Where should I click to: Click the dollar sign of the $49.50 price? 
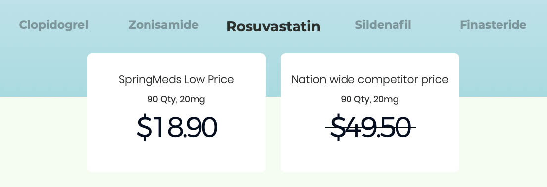click(x=338, y=128)
